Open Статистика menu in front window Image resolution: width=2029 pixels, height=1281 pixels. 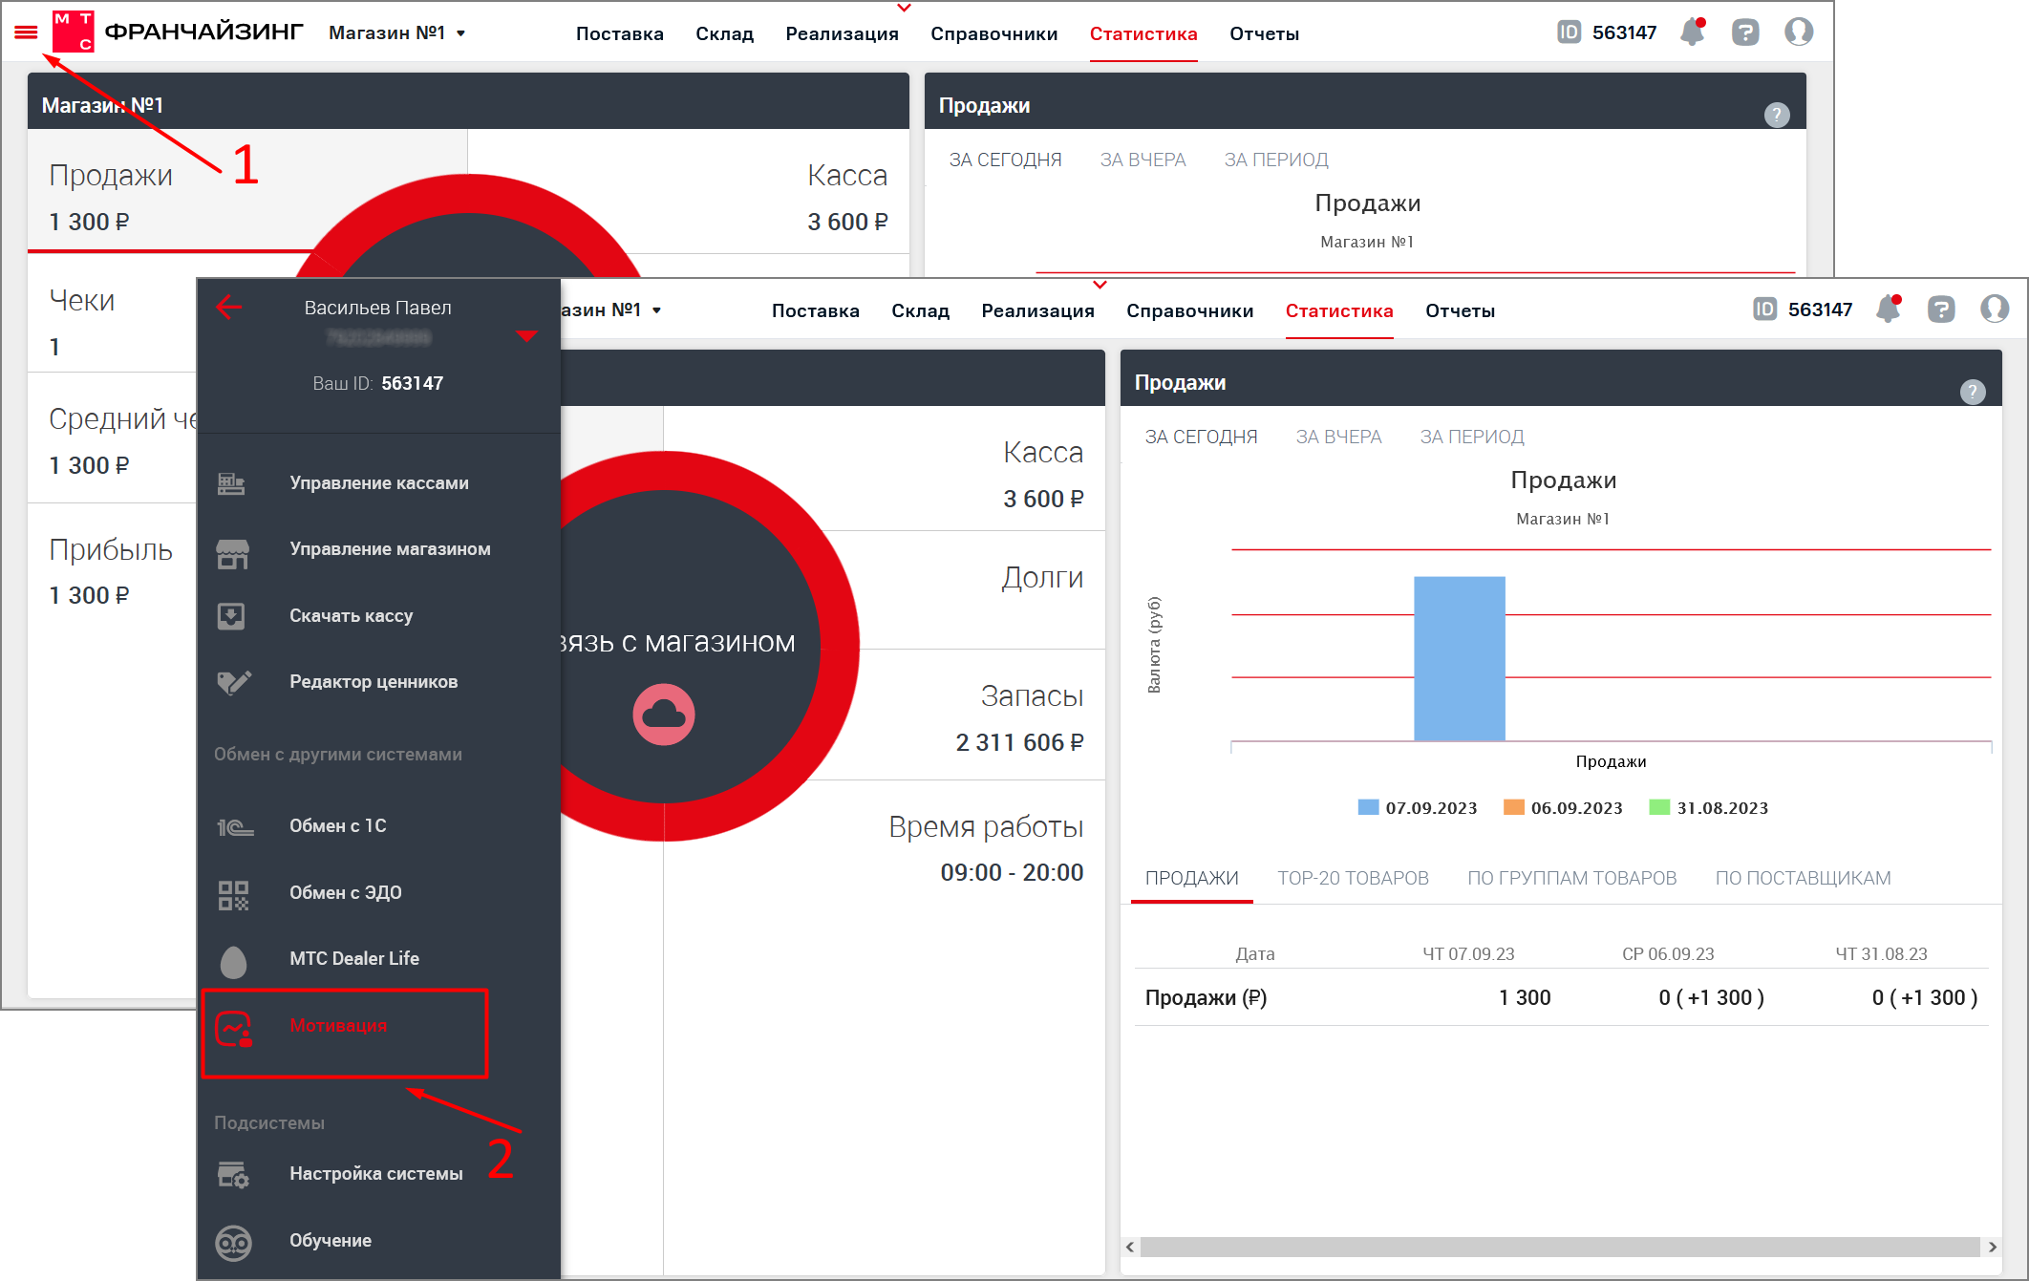coord(1338,310)
